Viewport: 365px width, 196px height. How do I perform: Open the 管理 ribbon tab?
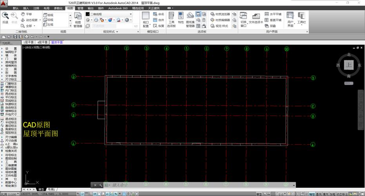click(x=80, y=8)
